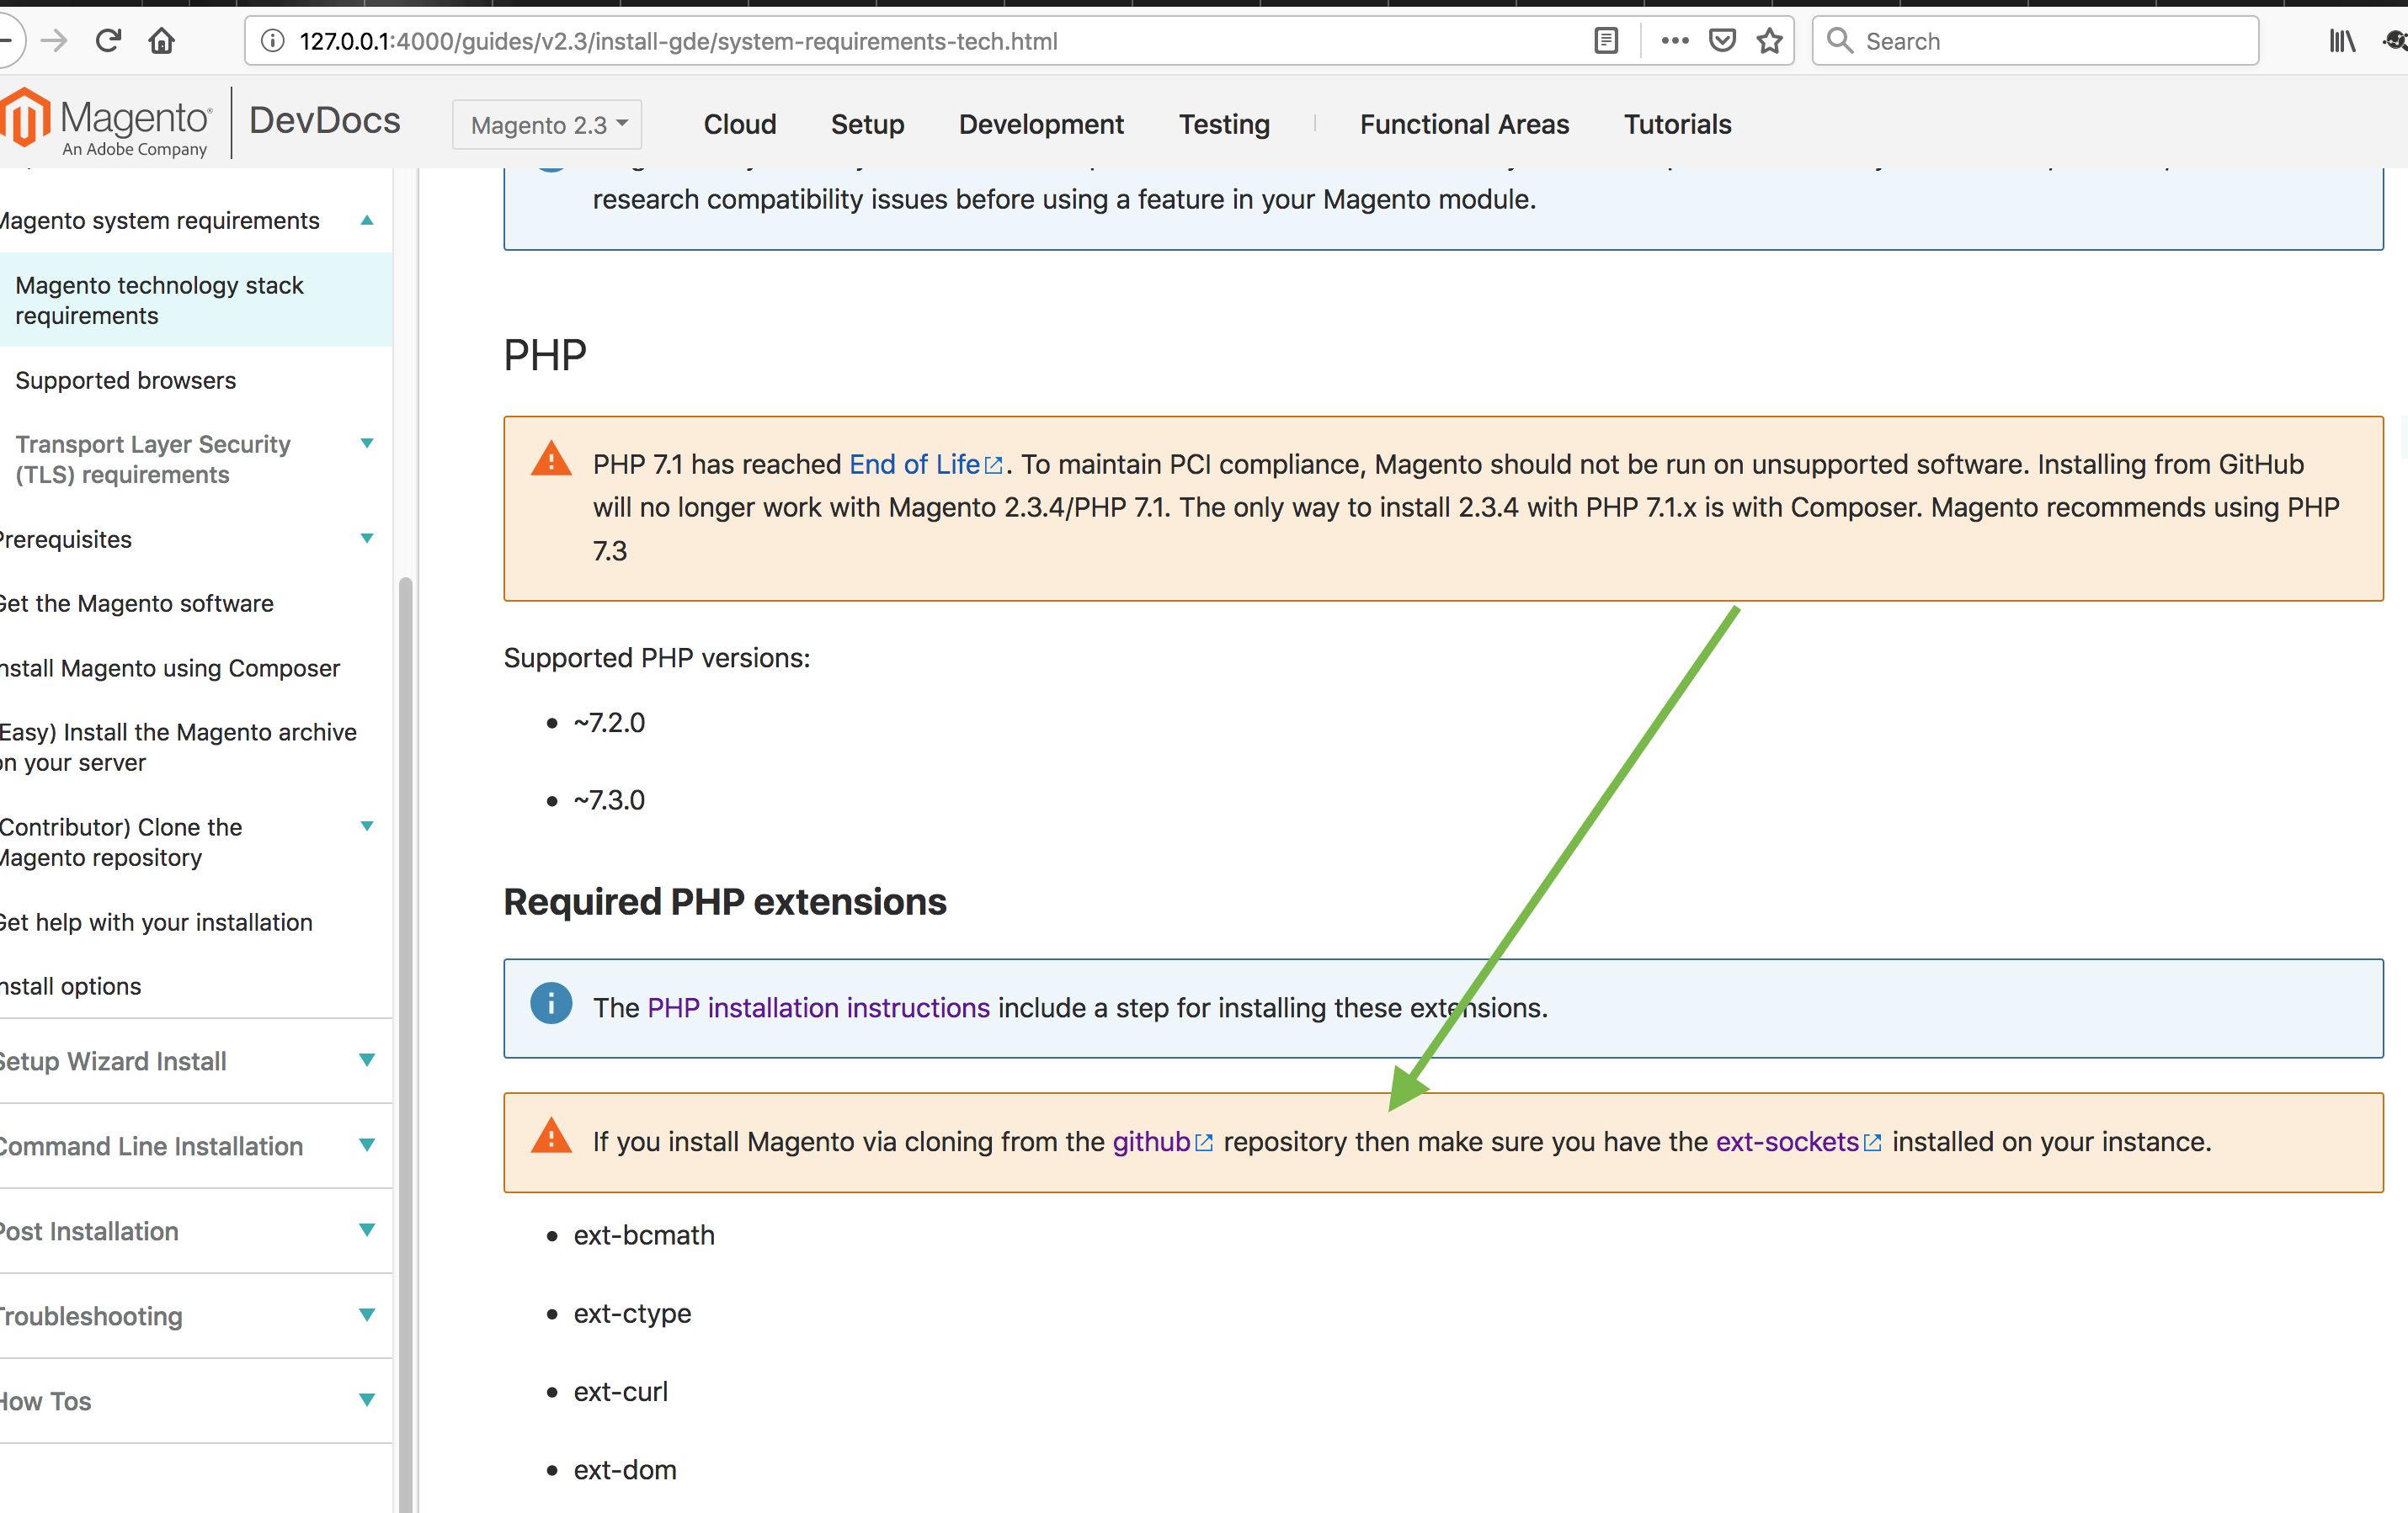This screenshot has height=1513, width=2408.
Task: Click the site information icon in the URL bar
Action: coord(273,41)
